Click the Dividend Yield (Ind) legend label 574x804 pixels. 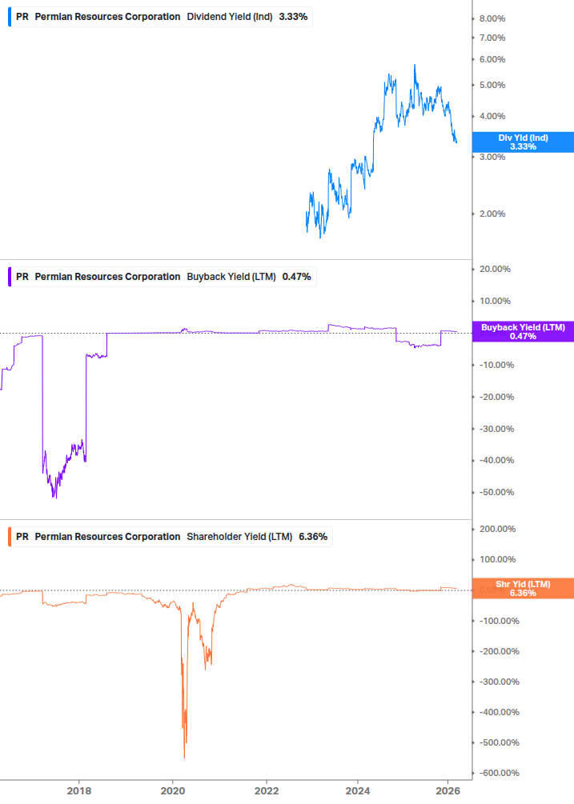tap(229, 17)
